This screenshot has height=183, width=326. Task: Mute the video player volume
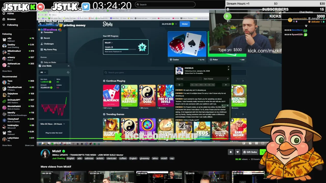49,143
